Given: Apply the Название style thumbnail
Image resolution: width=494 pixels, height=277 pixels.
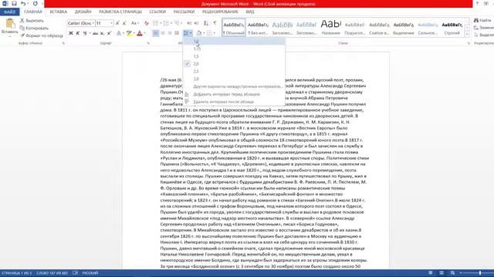Looking at the screenshot, I should pos(330,28).
